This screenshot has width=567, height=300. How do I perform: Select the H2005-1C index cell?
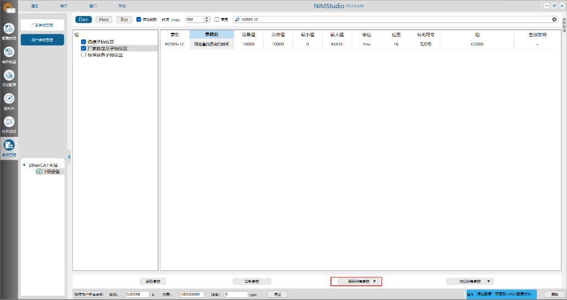(175, 44)
